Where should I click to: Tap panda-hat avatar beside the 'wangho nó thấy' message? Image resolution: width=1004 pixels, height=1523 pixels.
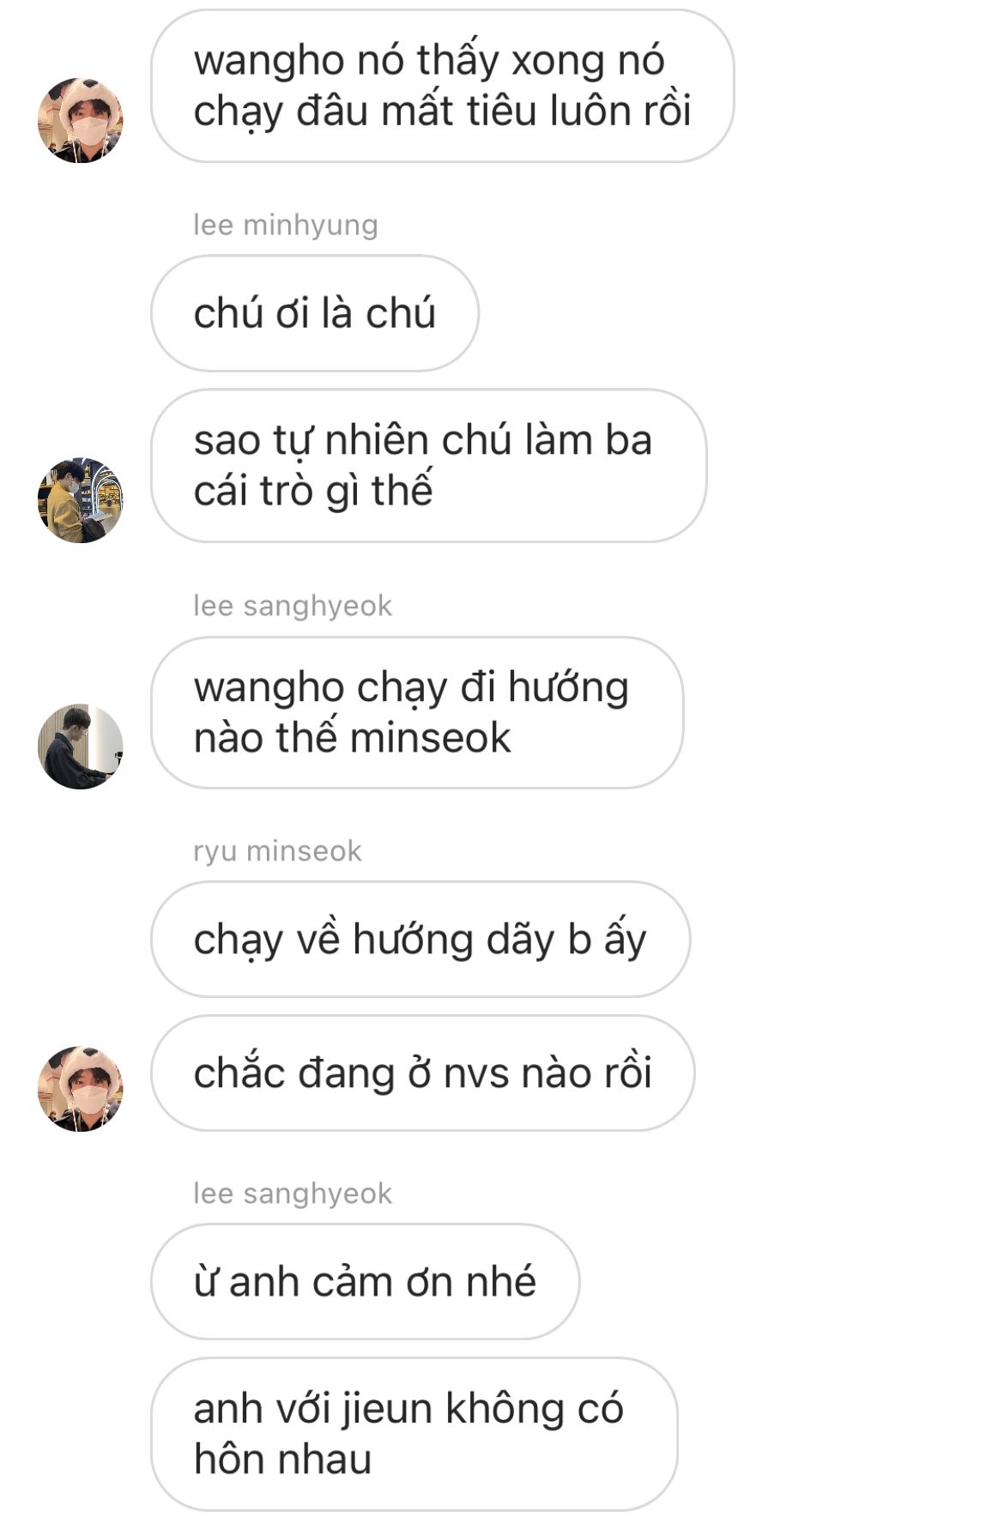[81, 120]
